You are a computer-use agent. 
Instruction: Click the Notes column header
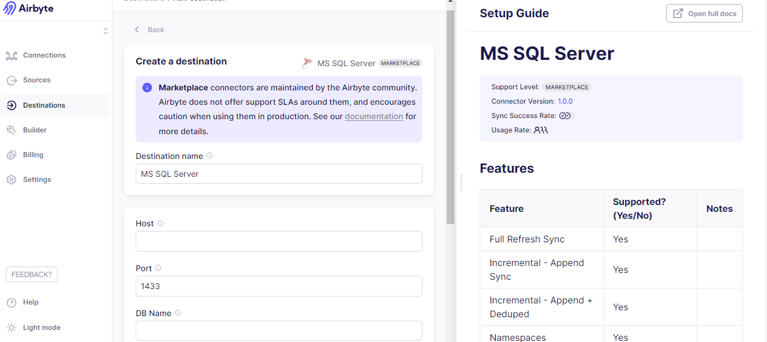tap(720, 208)
